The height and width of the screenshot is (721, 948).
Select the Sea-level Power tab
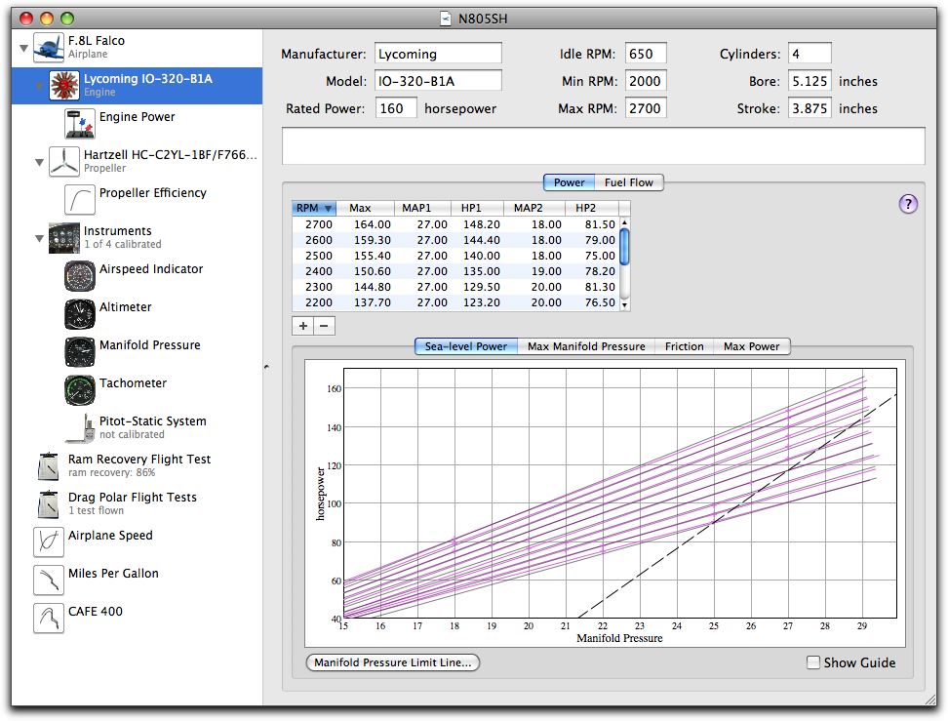tap(465, 346)
